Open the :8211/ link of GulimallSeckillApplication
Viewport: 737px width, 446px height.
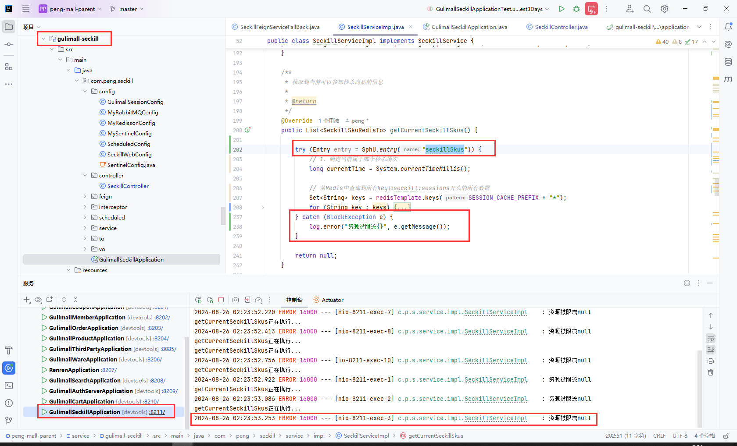coord(157,412)
